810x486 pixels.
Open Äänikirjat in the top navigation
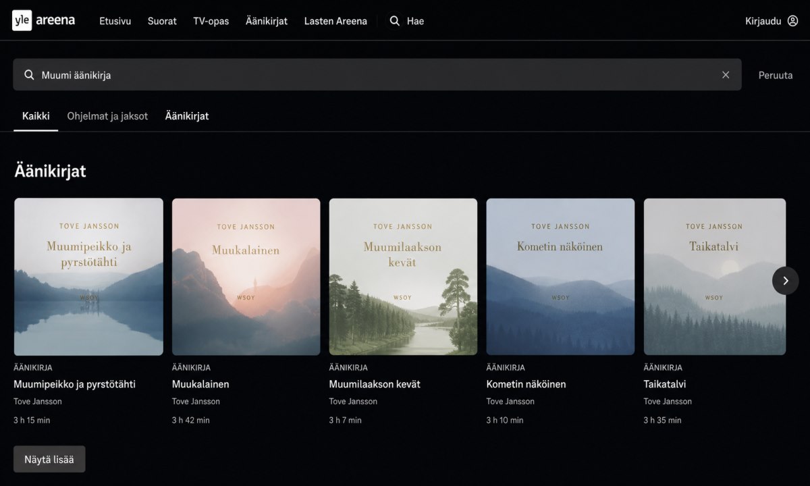click(x=267, y=21)
